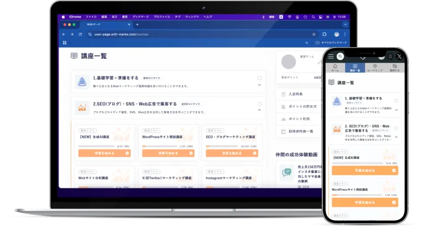427x226 pixels.
Task: Tap the backpack icon on the phone
Action: (337, 101)
